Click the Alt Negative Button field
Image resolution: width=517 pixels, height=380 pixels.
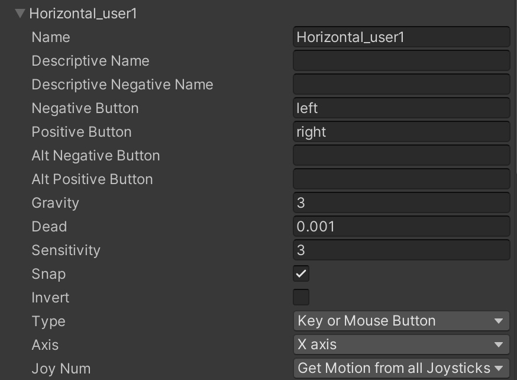(x=402, y=155)
